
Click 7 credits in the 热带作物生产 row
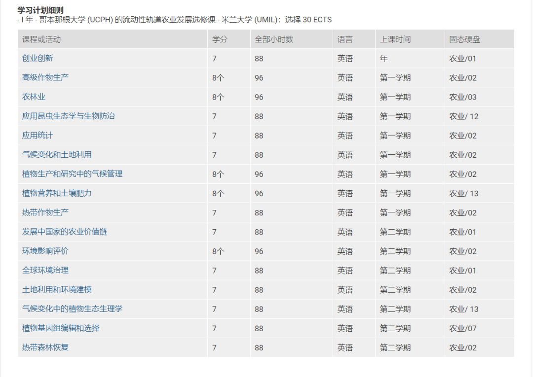[214, 213]
